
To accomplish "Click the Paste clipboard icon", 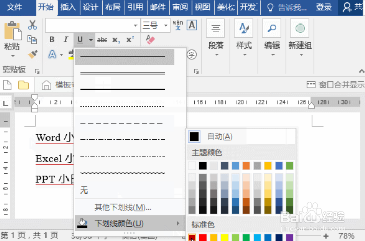I will tap(13, 31).
